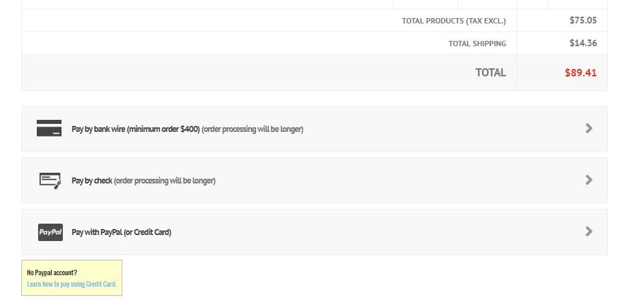This screenshot has height=304, width=630.
Task: Click the check with pen icon
Action: [x=50, y=181]
